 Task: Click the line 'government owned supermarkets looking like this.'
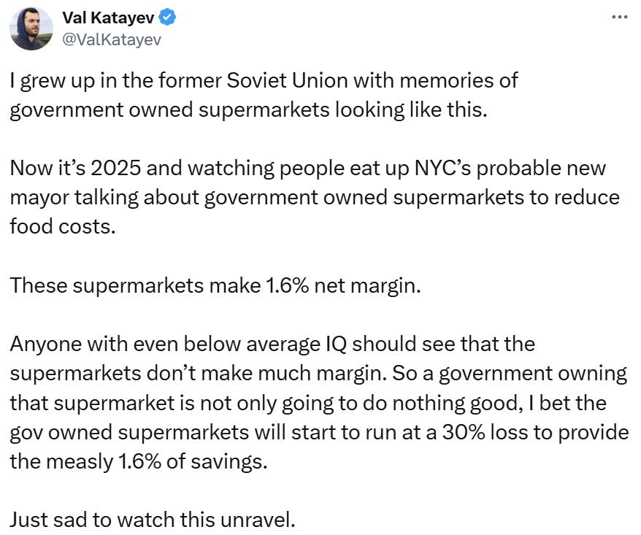coord(248,110)
